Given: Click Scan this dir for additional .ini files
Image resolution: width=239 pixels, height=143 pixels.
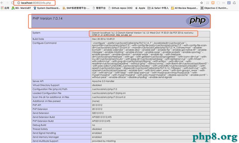Looking at the screenshot, I should click(x=51, y=97).
